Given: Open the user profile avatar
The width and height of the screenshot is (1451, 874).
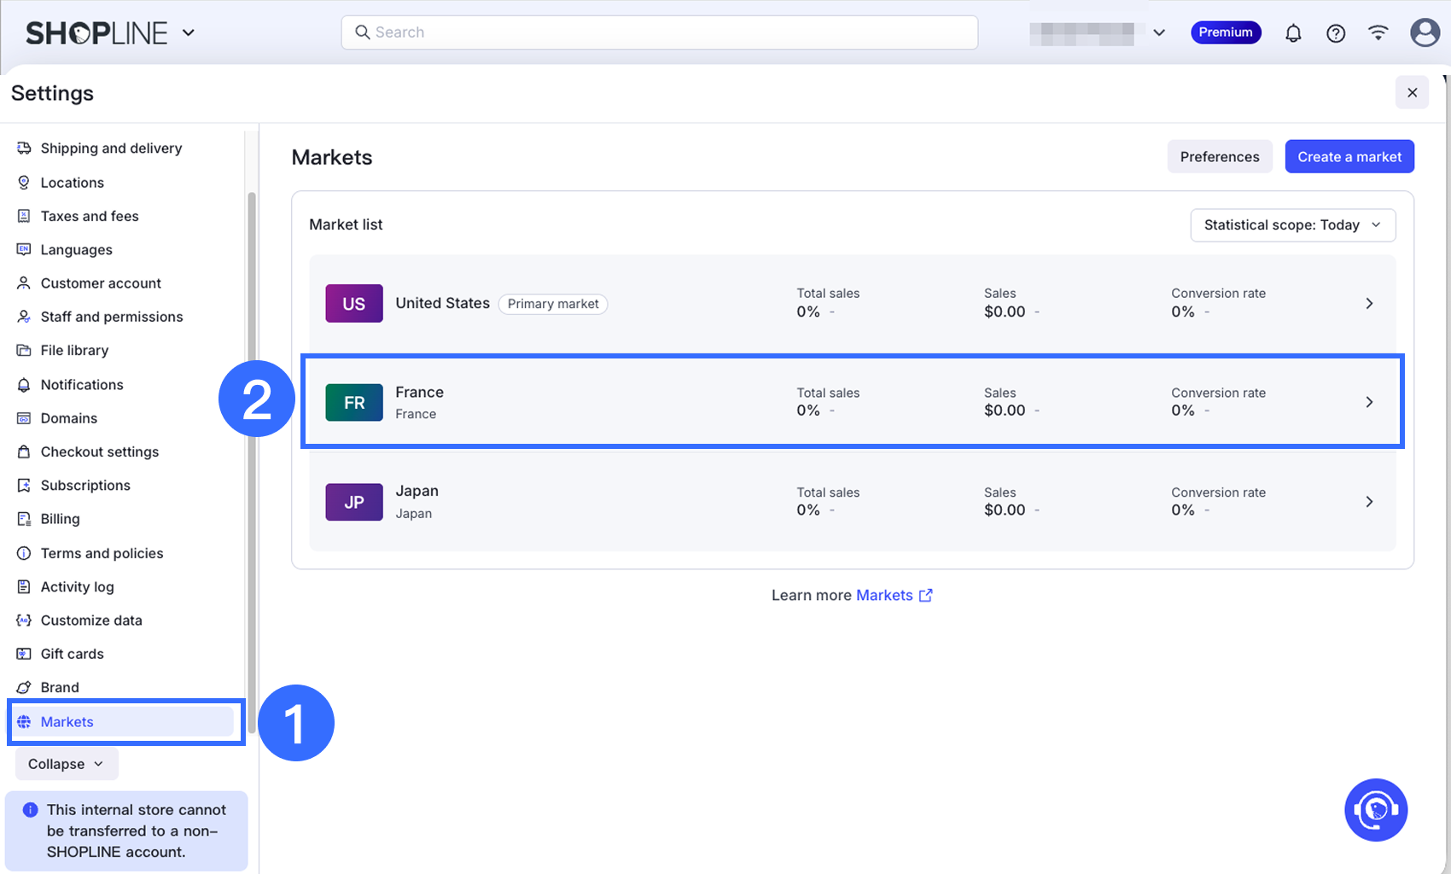Looking at the screenshot, I should 1424,32.
